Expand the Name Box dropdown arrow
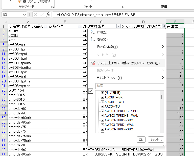 24,15
